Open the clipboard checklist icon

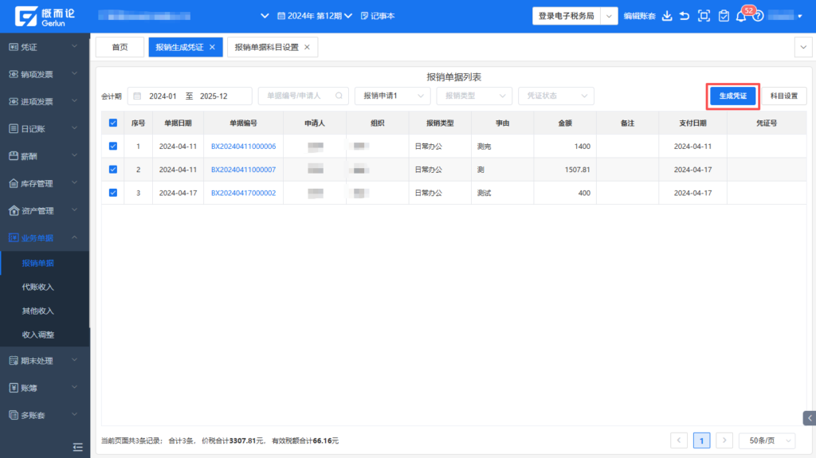pos(724,16)
